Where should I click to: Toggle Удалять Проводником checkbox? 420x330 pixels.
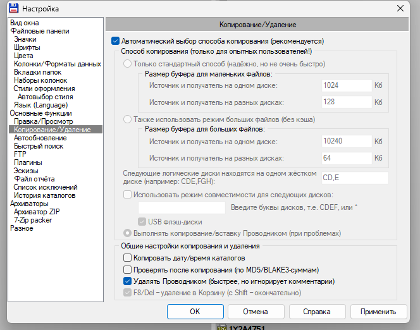[127, 281]
